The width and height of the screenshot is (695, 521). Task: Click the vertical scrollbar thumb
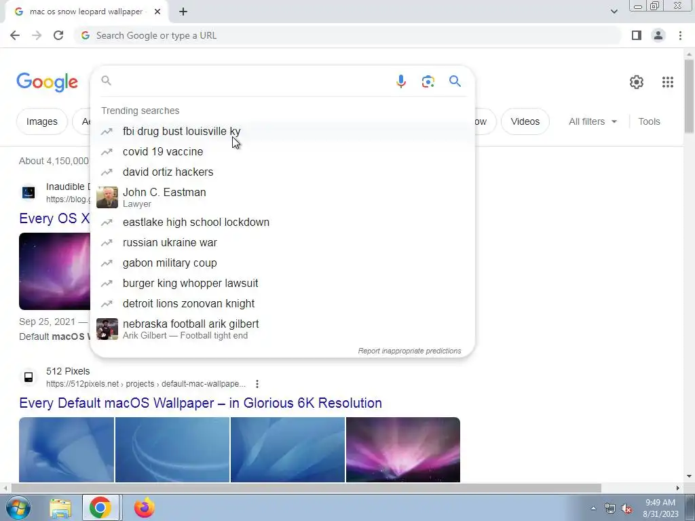[x=689, y=95]
